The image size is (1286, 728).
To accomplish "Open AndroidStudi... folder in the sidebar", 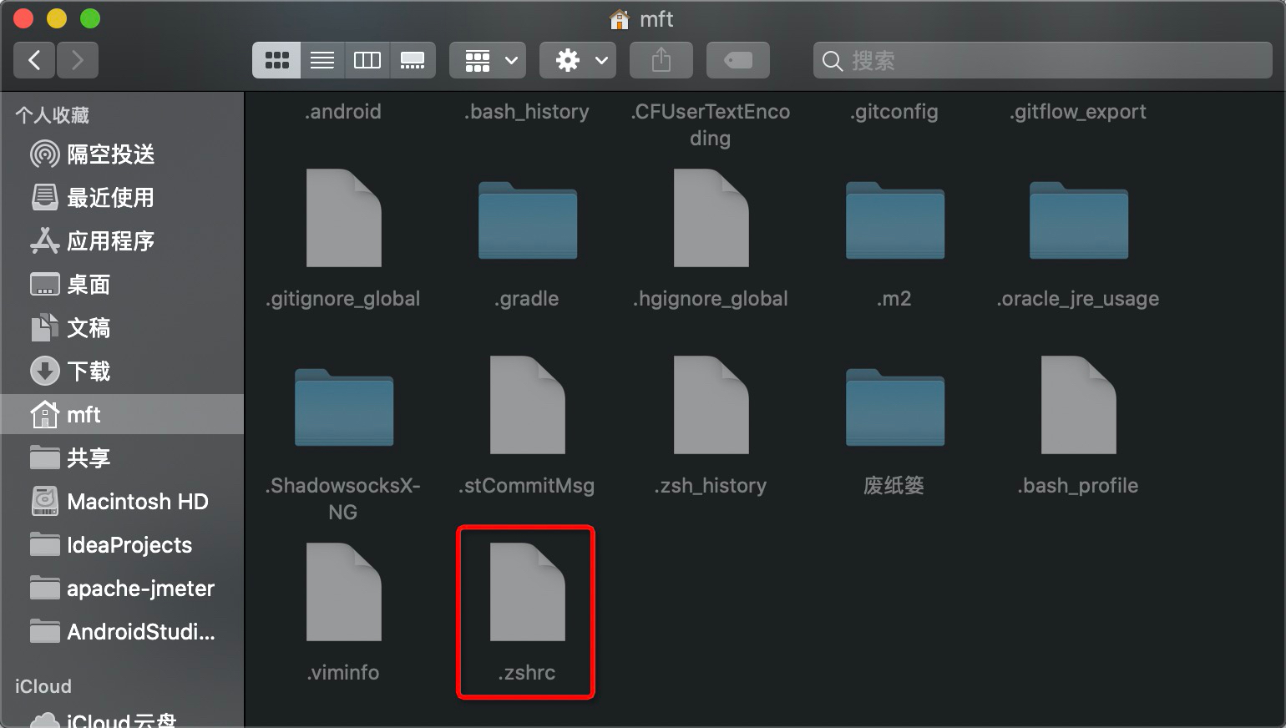I will (122, 632).
